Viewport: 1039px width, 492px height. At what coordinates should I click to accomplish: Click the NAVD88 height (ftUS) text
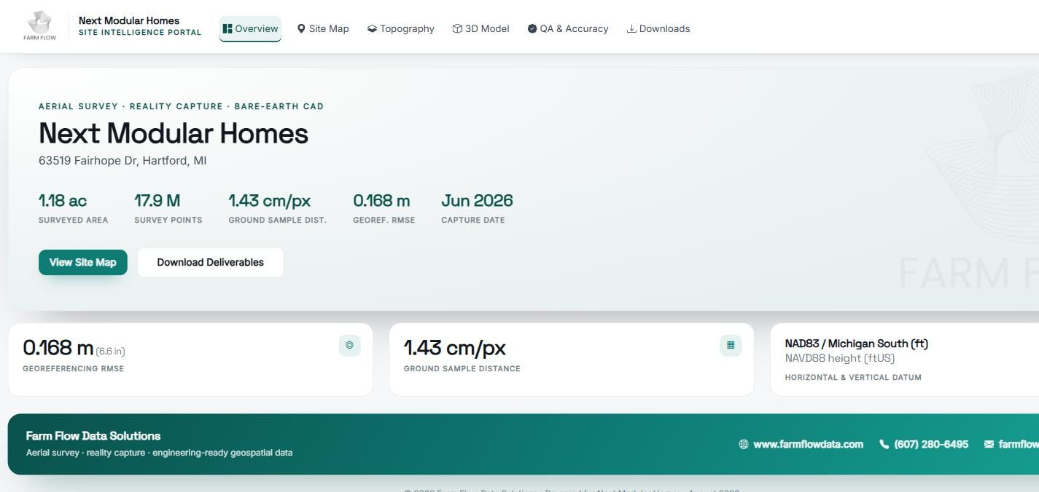click(839, 359)
